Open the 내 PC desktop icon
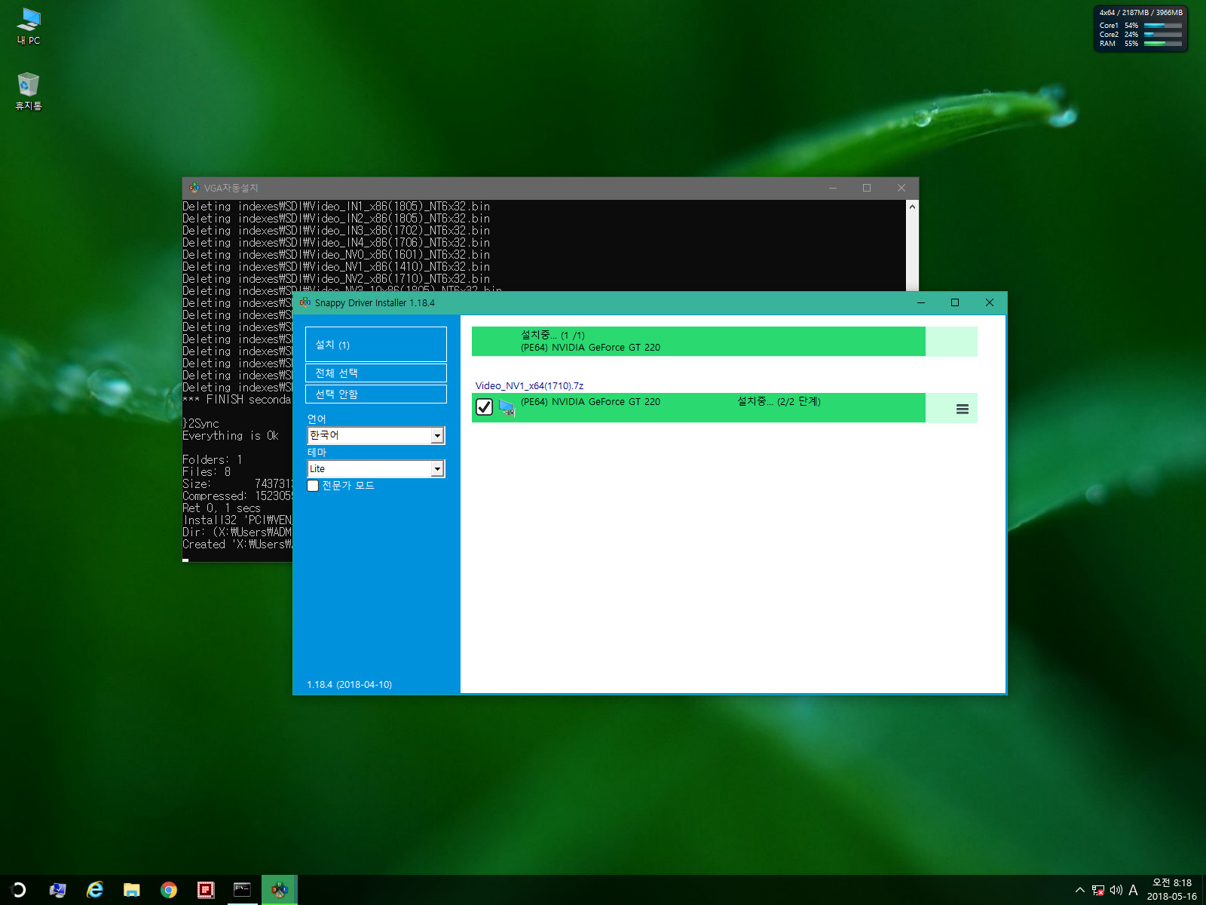 [29, 26]
